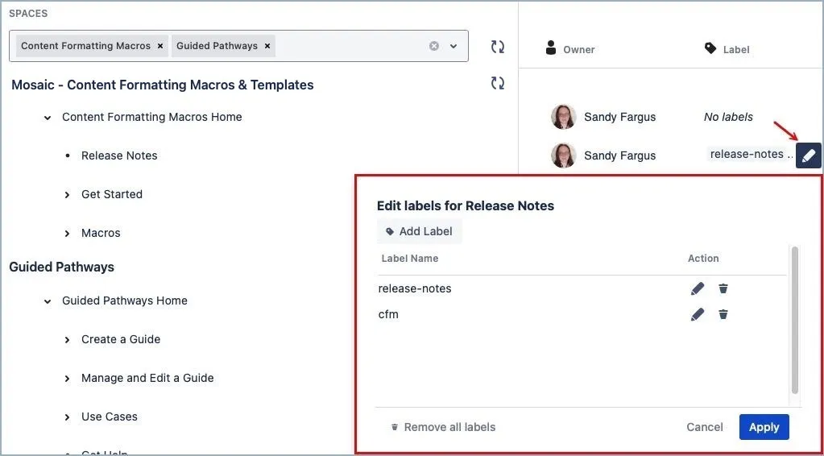
Task: Open Manage and Edit a Guide page
Action: 147,378
